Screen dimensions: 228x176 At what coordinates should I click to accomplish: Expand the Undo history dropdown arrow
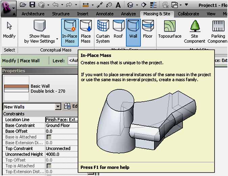click(62, 5)
